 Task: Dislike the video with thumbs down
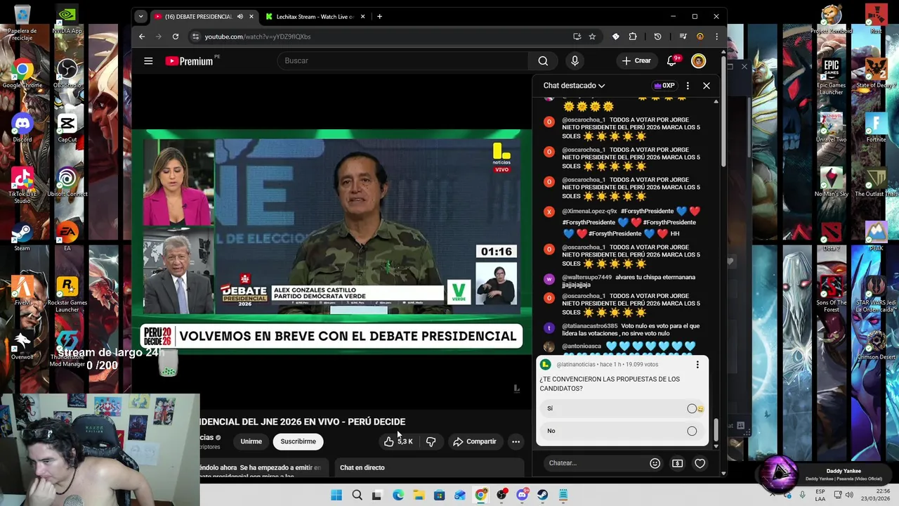431,441
